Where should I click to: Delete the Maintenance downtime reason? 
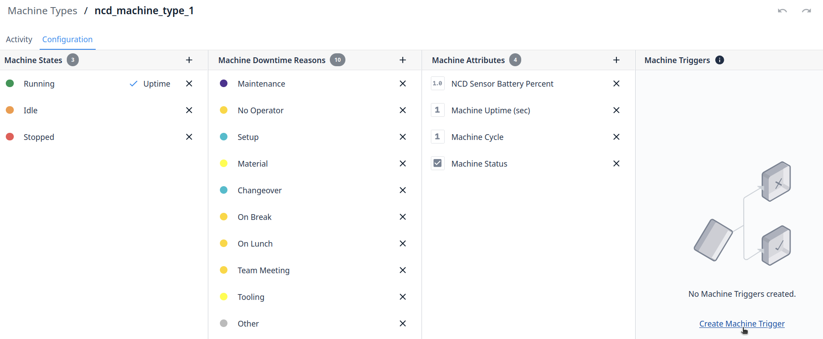point(403,84)
